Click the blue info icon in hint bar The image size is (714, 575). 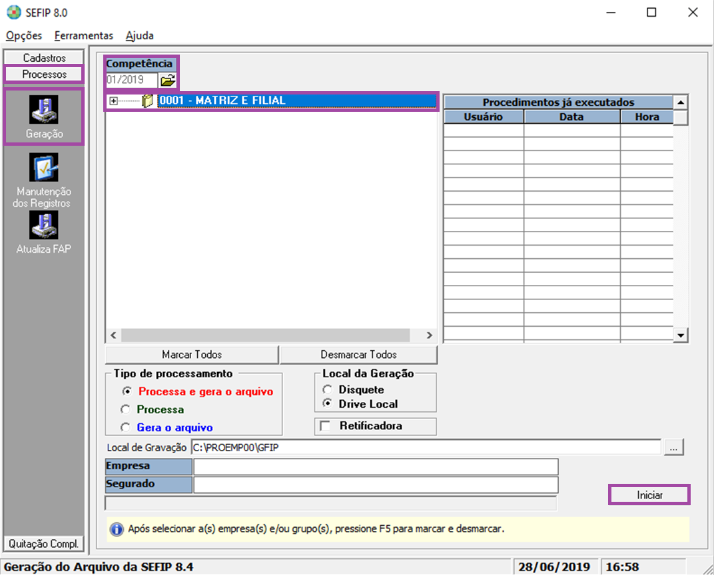(x=117, y=529)
